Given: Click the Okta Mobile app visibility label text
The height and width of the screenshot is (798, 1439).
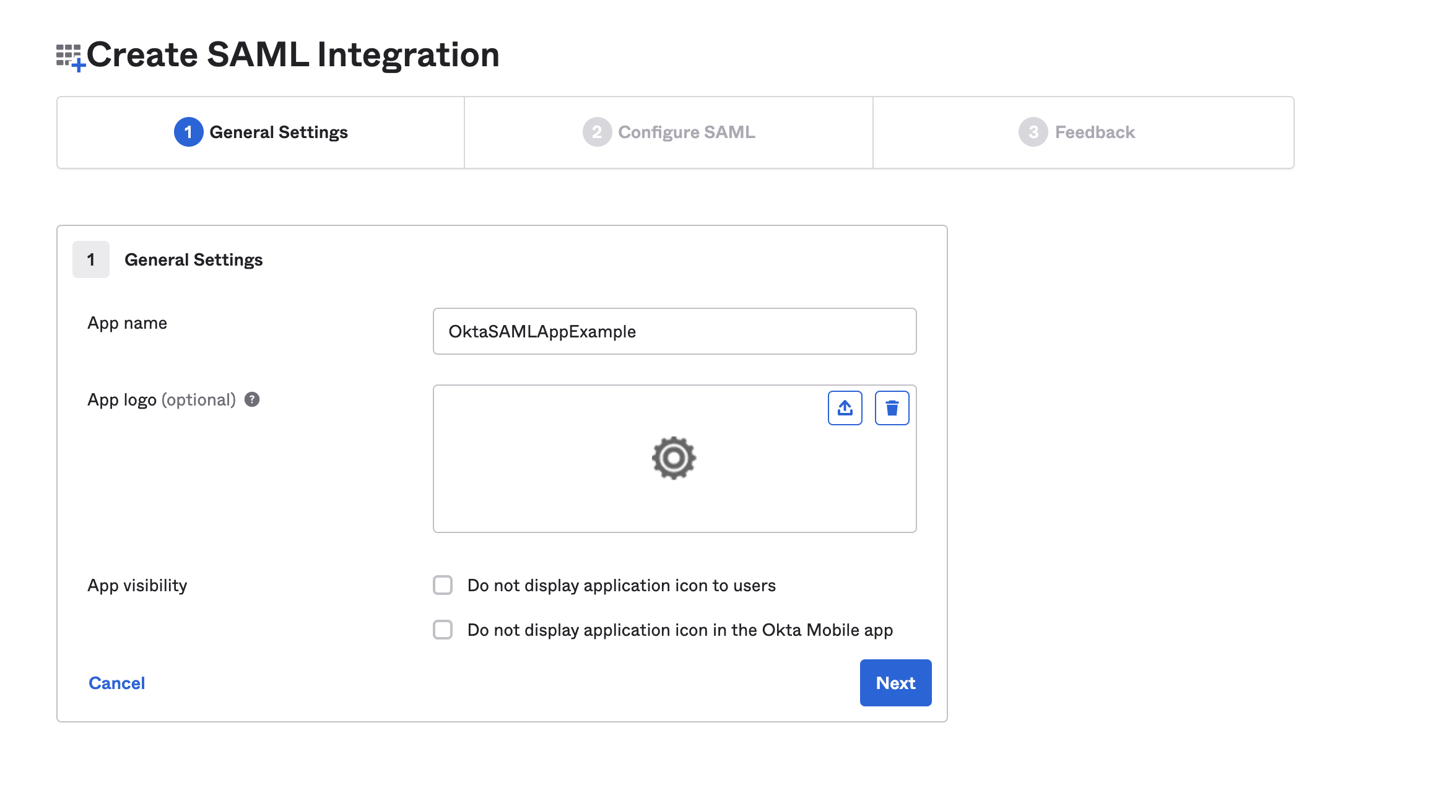Looking at the screenshot, I should click(680, 630).
